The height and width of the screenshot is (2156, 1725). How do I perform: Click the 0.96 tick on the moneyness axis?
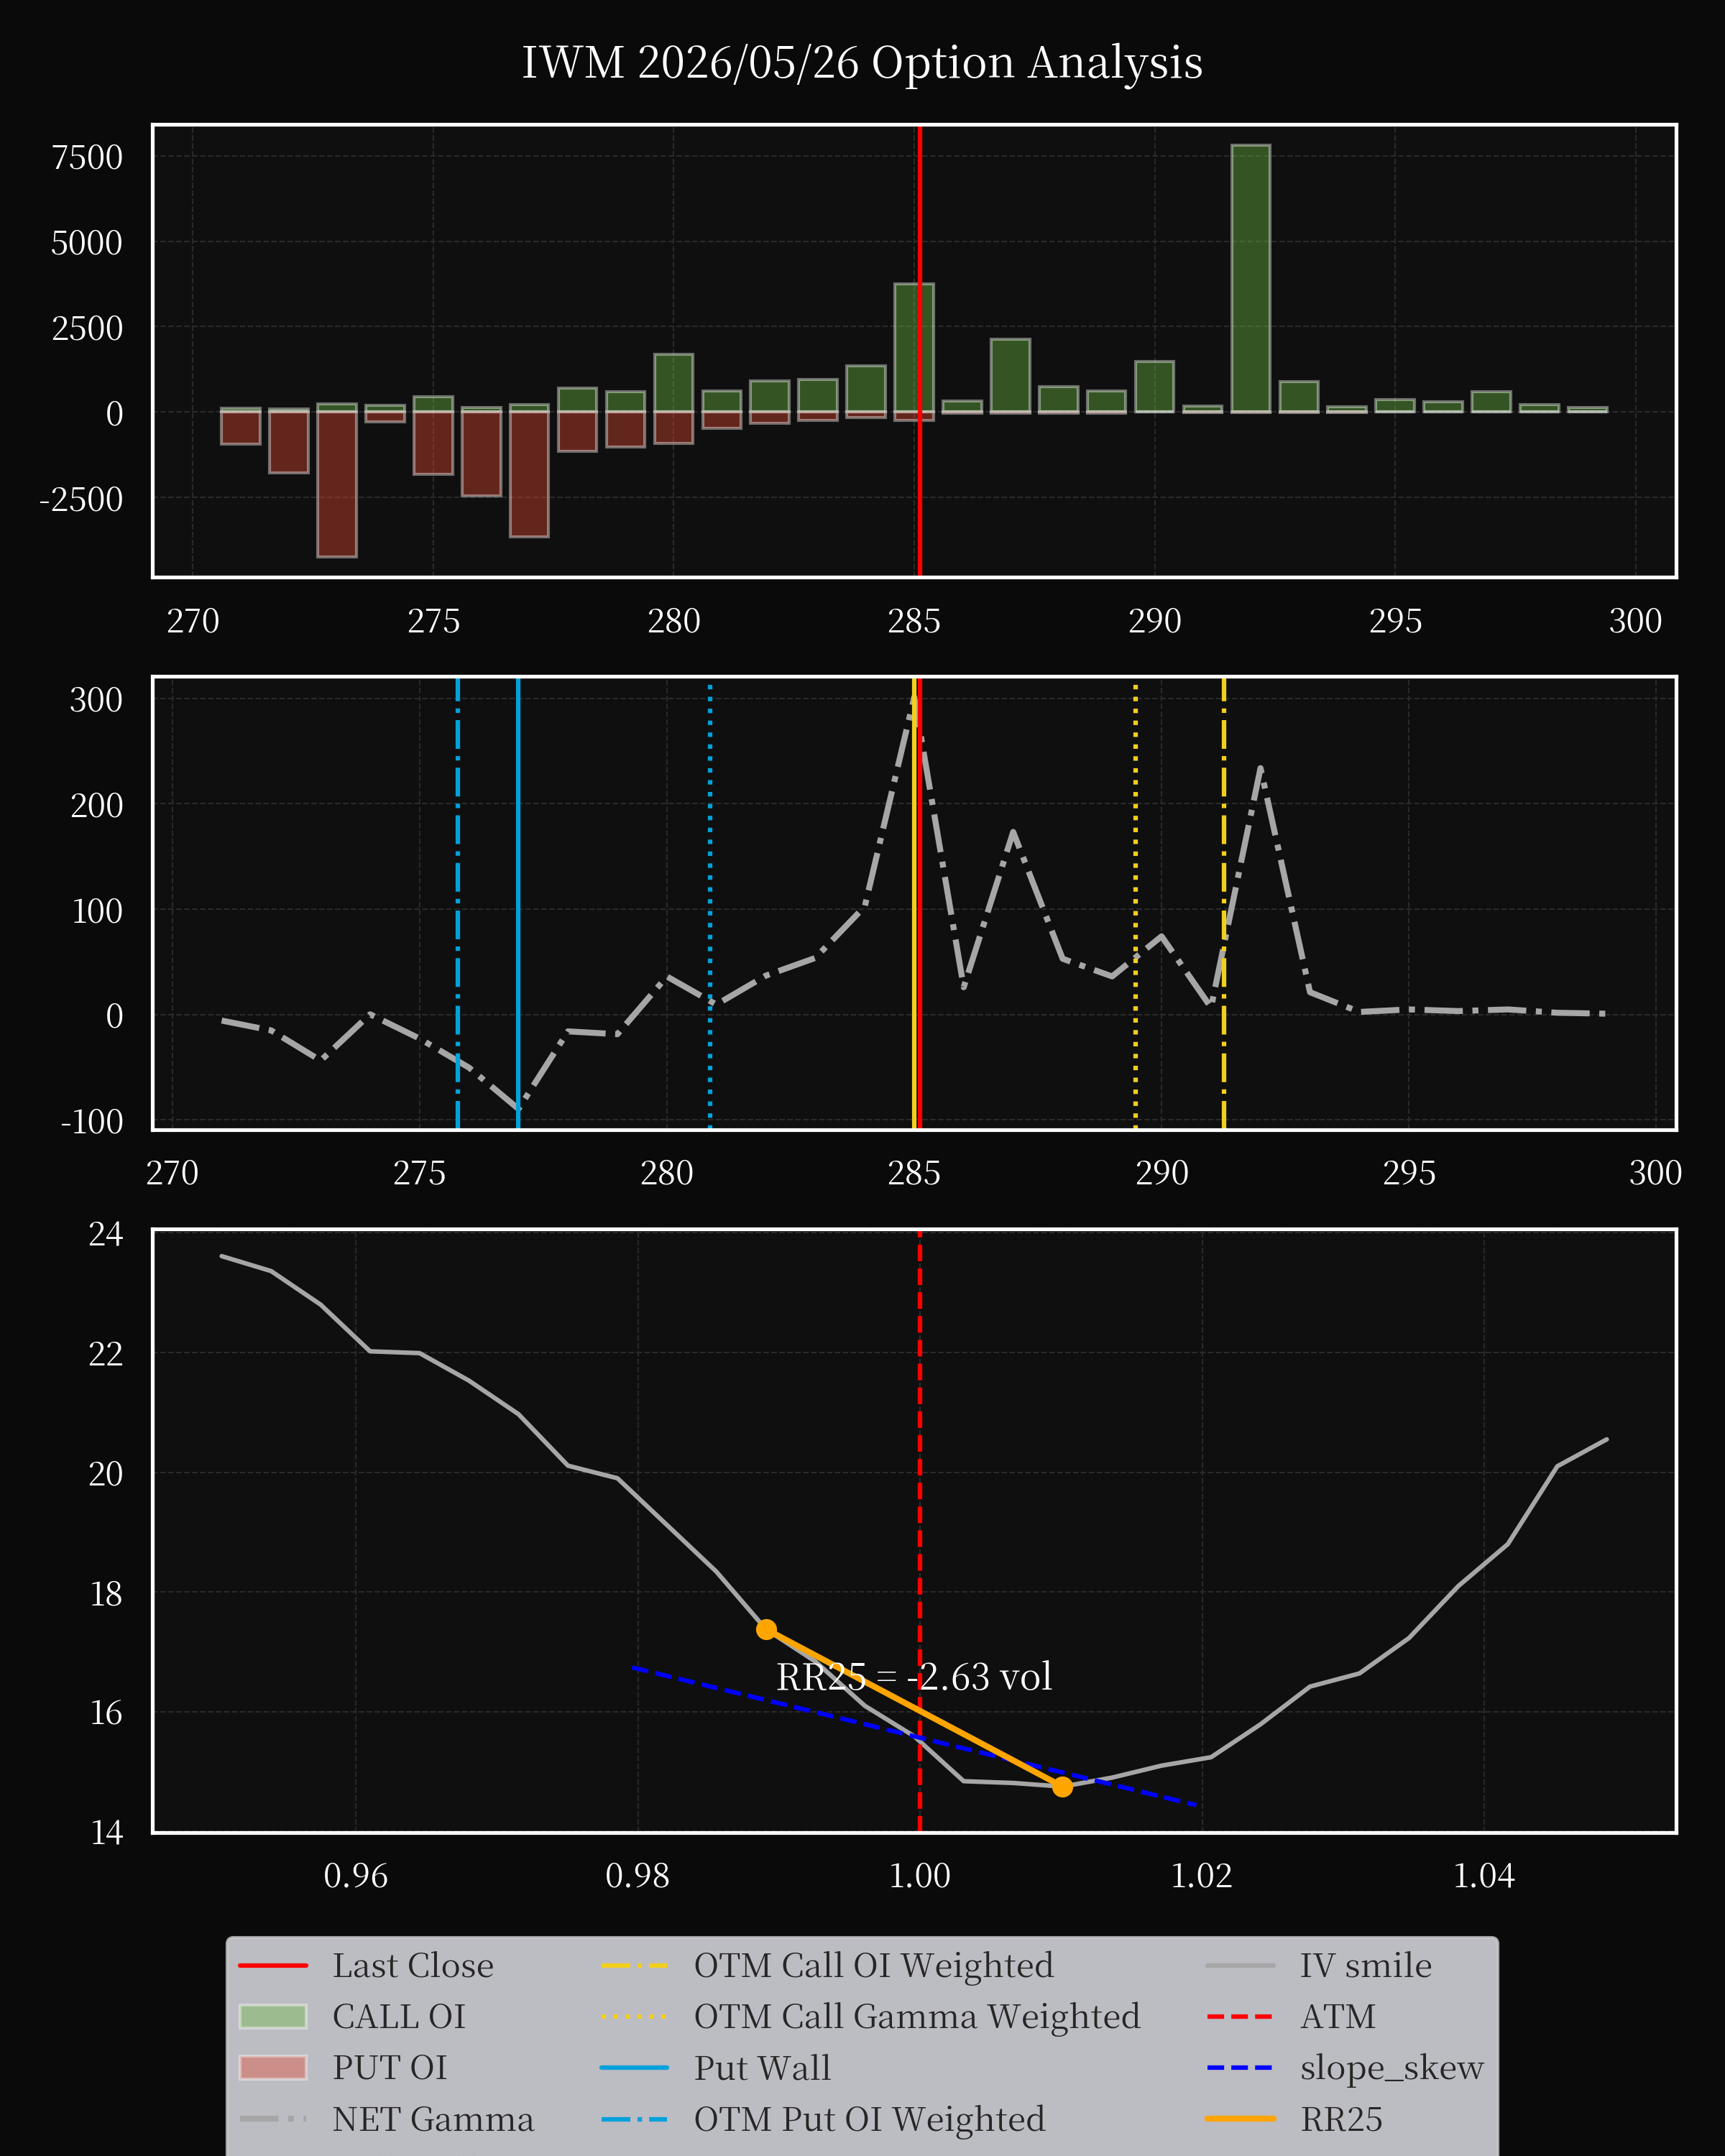[x=356, y=1876]
